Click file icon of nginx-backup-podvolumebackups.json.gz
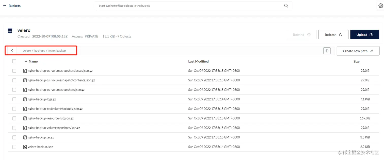384x160 pixels. (x=25, y=109)
